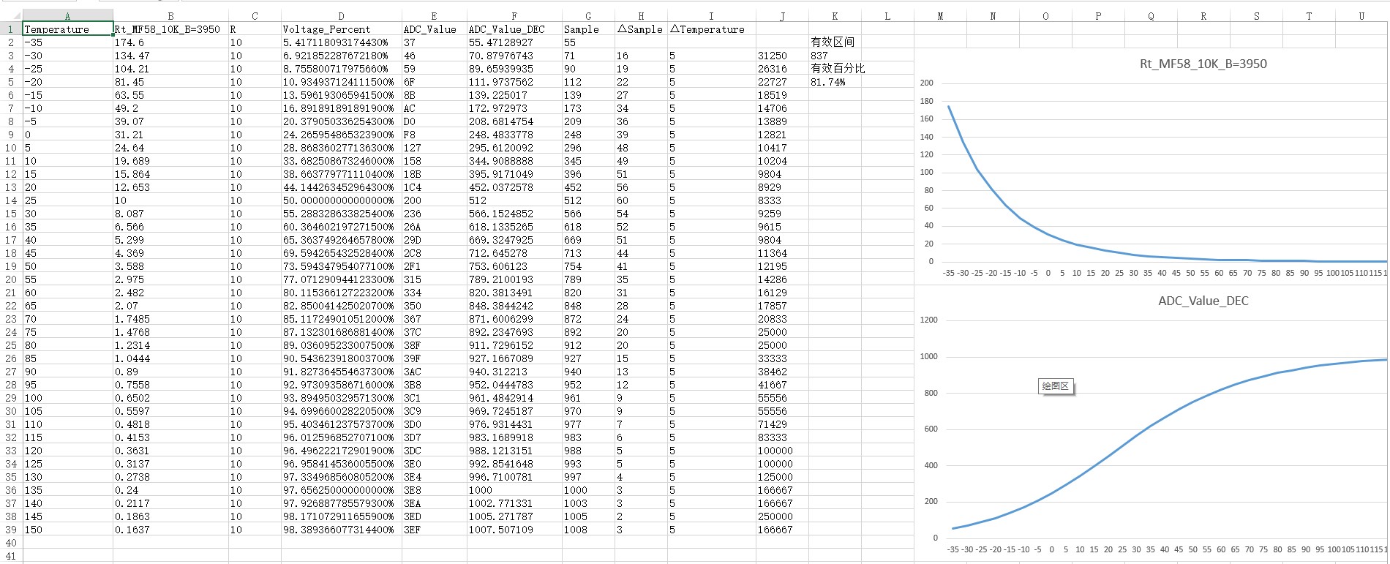Click column F header letter
The image size is (1390, 564).
coord(514,16)
